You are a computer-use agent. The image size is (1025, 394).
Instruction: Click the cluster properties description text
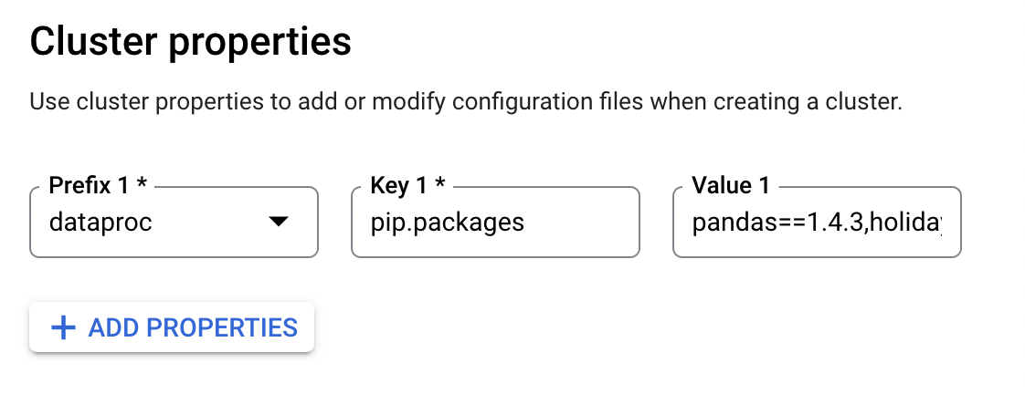(466, 100)
